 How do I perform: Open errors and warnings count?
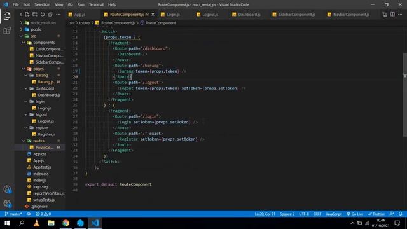pyautogui.click(x=43, y=214)
